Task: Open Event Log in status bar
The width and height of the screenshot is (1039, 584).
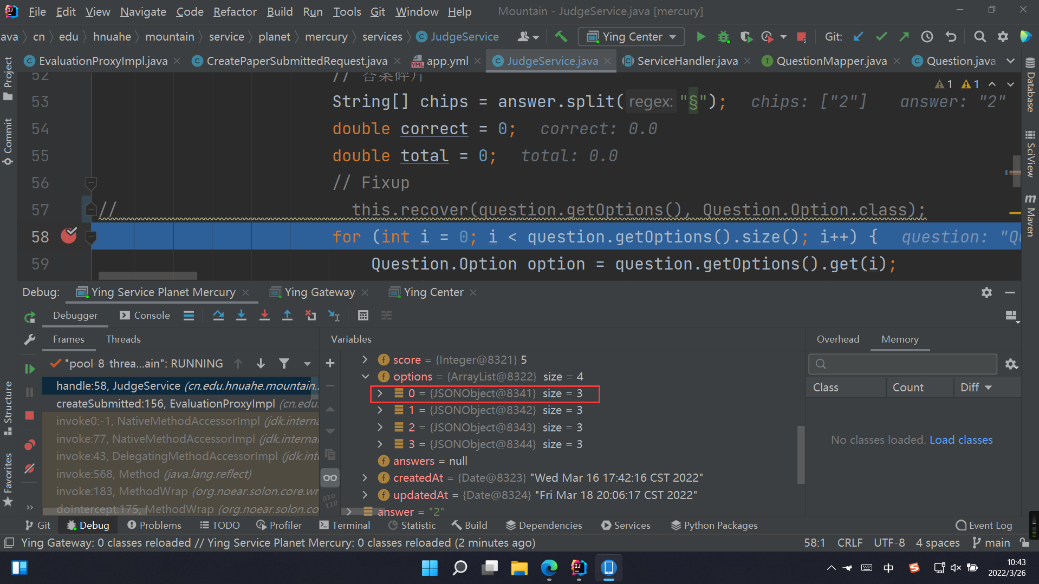Action: [984, 526]
